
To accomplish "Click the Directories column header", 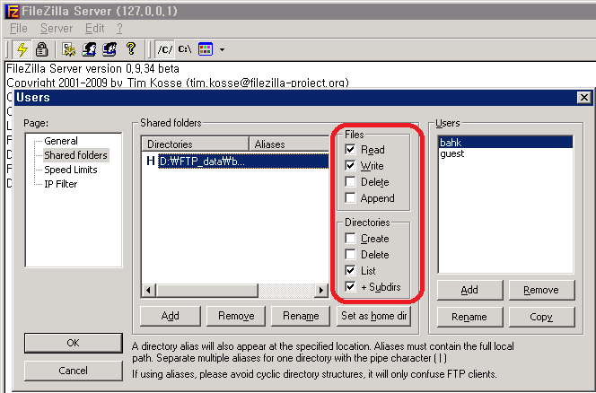I will pos(196,144).
